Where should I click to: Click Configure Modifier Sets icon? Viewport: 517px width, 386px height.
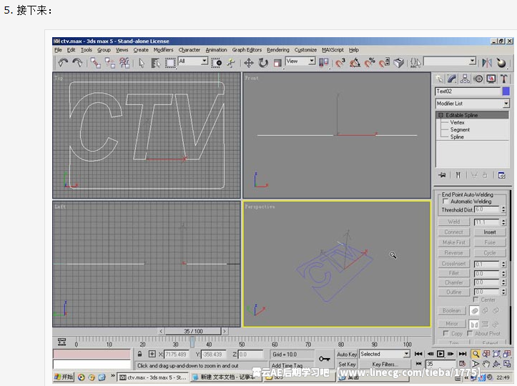coord(501,175)
